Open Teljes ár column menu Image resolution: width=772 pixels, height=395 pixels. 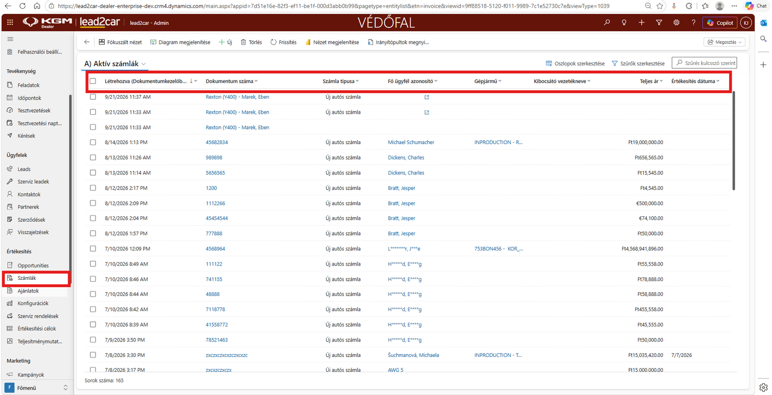click(651, 81)
